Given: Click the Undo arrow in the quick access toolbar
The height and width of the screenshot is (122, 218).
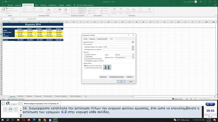Looking at the screenshot, I should 6,2.
